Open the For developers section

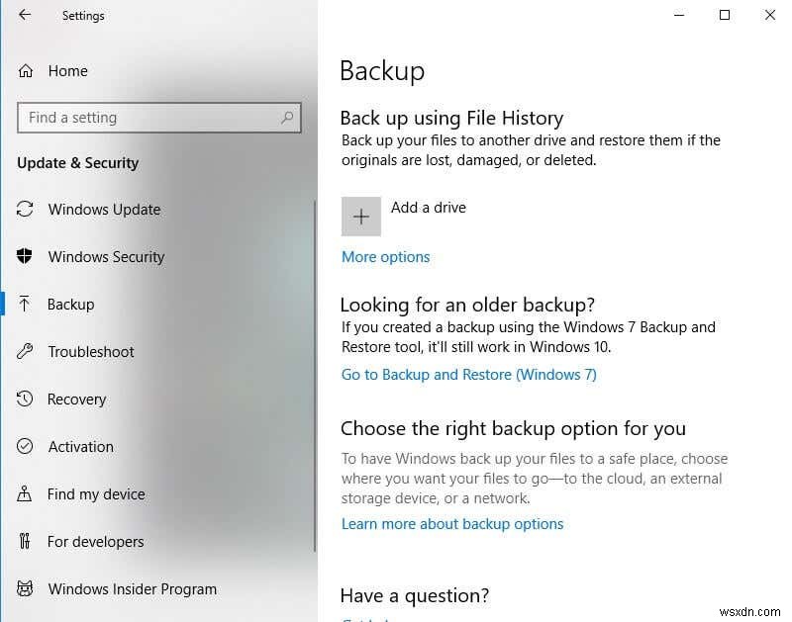(x=95, y=541)
